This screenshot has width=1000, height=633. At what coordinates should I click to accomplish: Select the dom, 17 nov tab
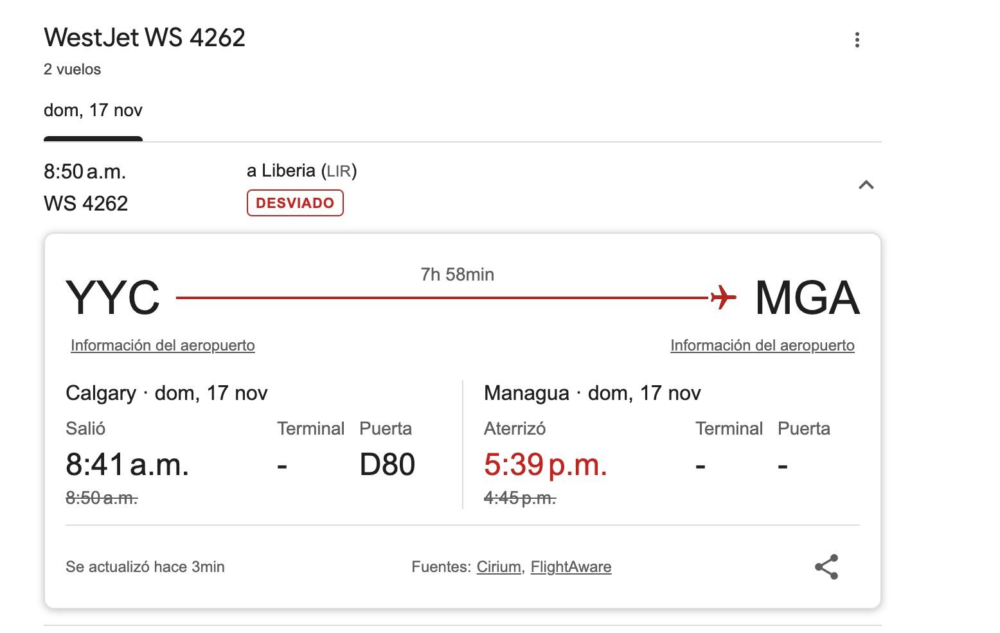coord(93,110)
